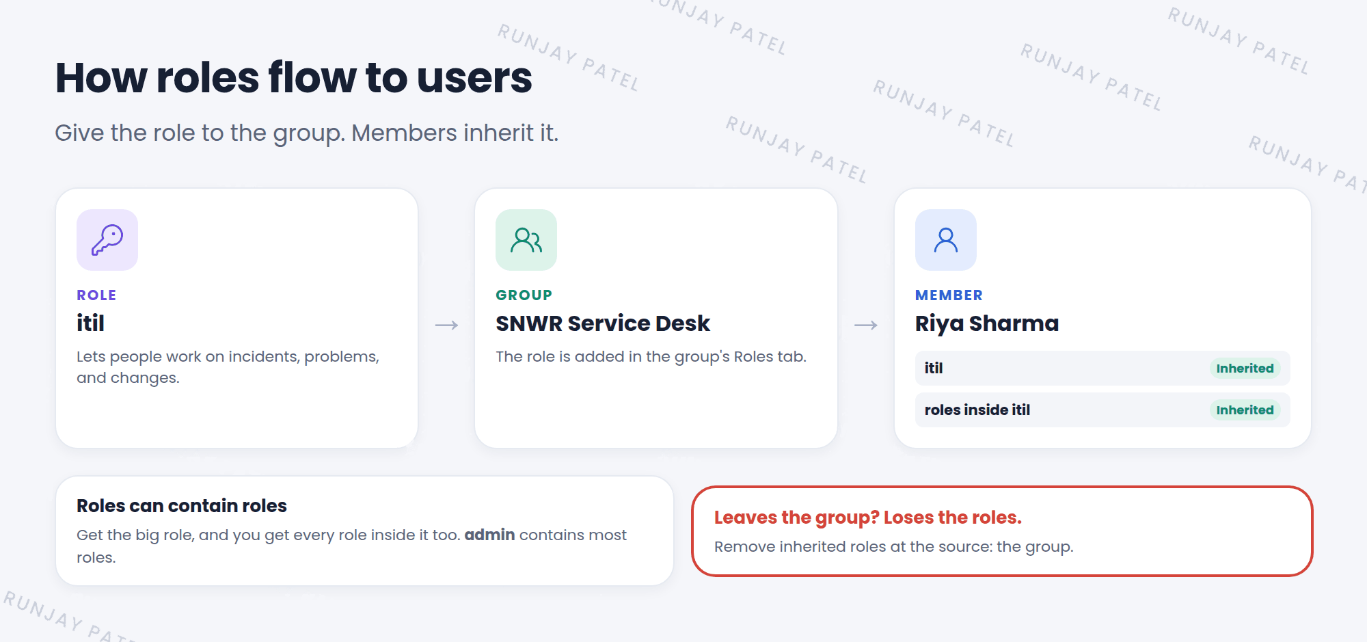Click the Lets people work on incidents description
1367x642 pixels.
coord(228,367)
